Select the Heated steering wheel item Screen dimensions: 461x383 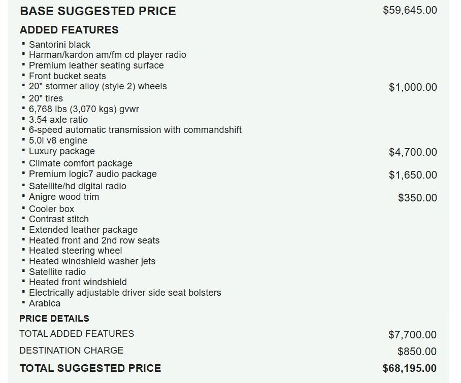coord(75,251)
